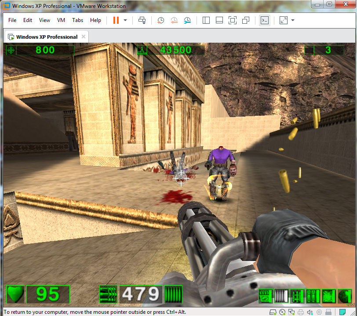Toggle the console view button
The height and width of the screenshot is (316, 357).
[x=265, y=20]
